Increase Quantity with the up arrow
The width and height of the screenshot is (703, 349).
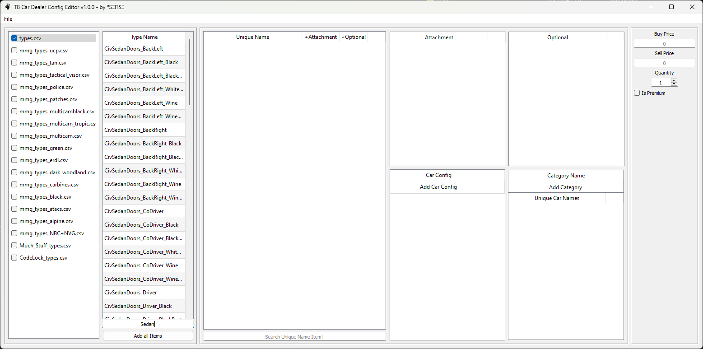pyautogui.click(x=674, y=81)
